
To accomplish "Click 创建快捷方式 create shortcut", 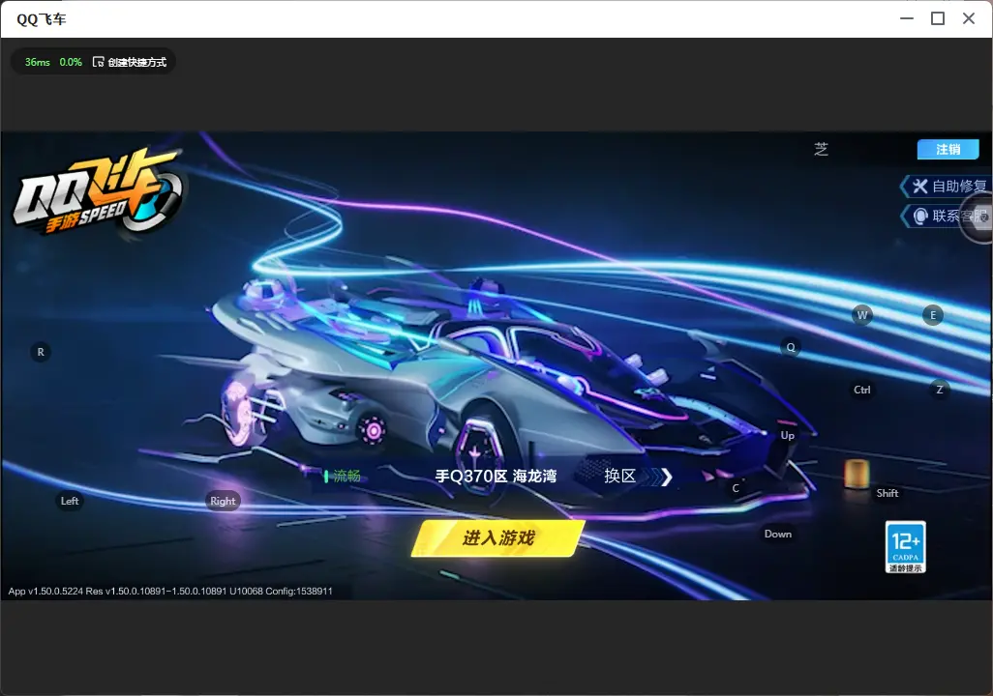I will (x=130, y=62).
